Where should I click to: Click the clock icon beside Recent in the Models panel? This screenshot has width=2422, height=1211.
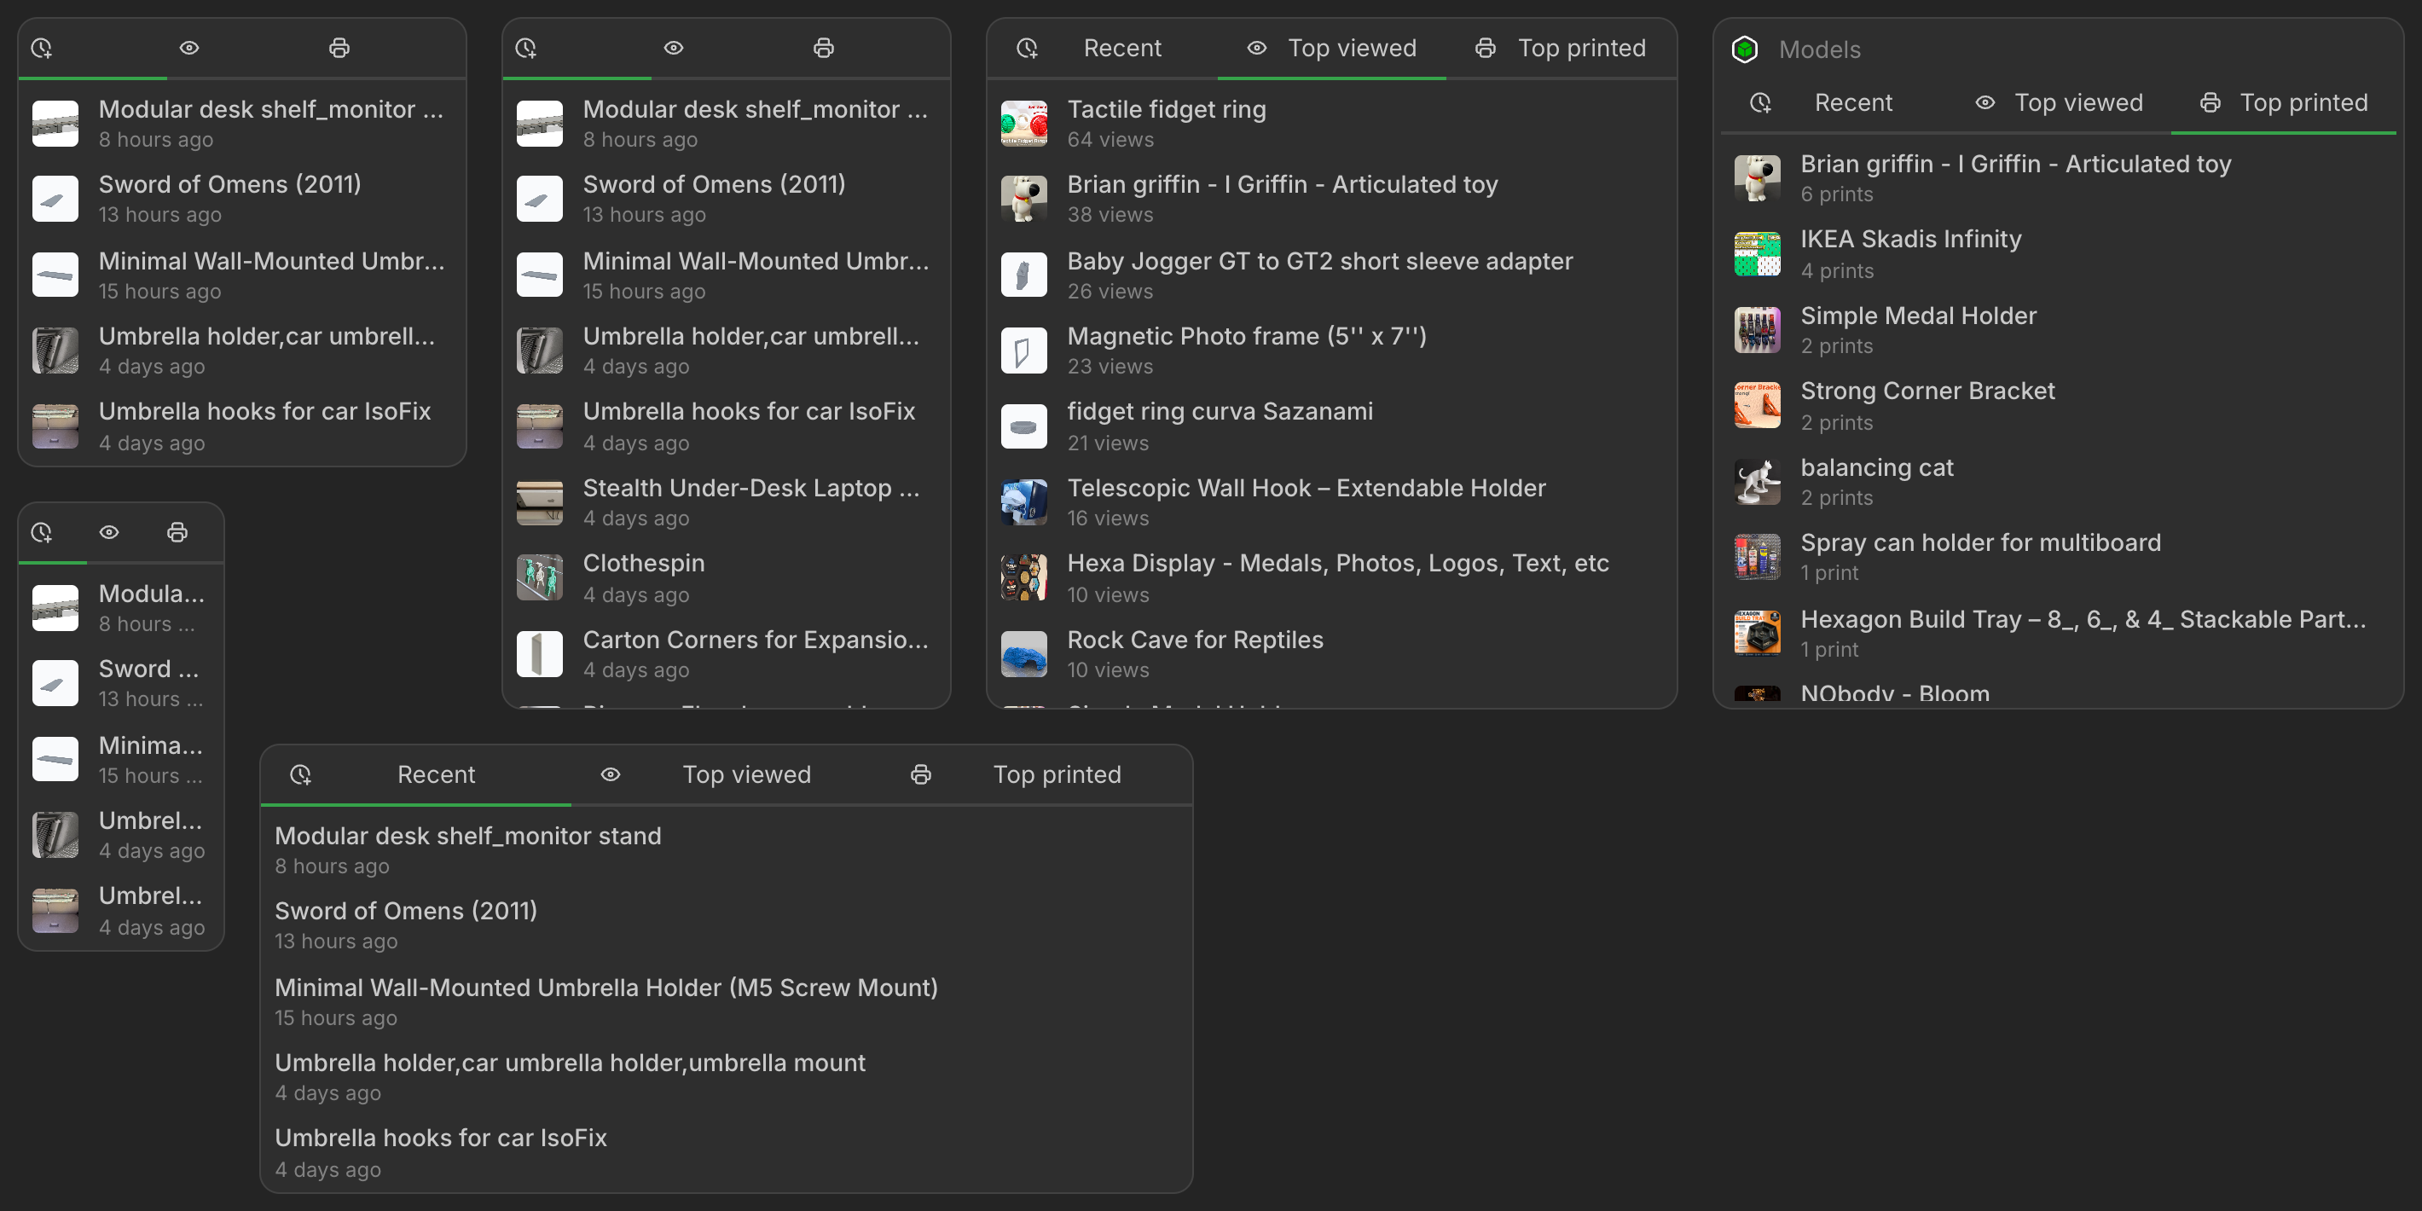tap(1760, 102)
